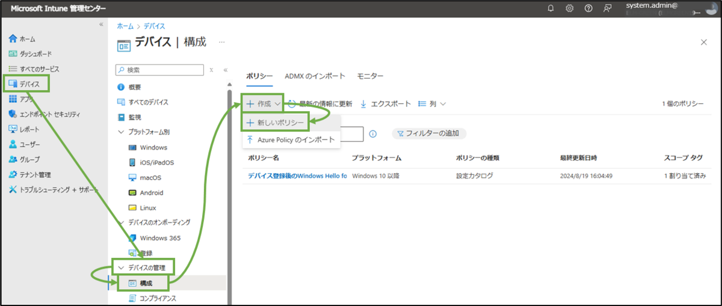The height and width of the screenshot is (306, 722).
Task: Open トラブルシューティング + サポート item
Action: (54, 189)
